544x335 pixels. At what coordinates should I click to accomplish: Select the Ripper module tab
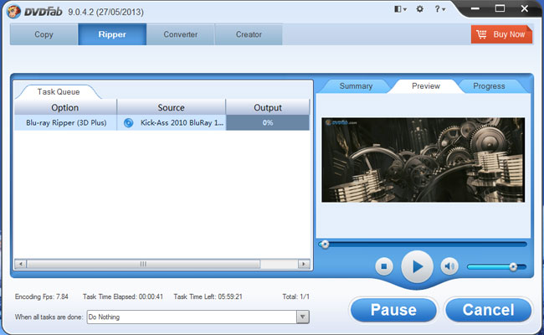[x=112, y=34]
